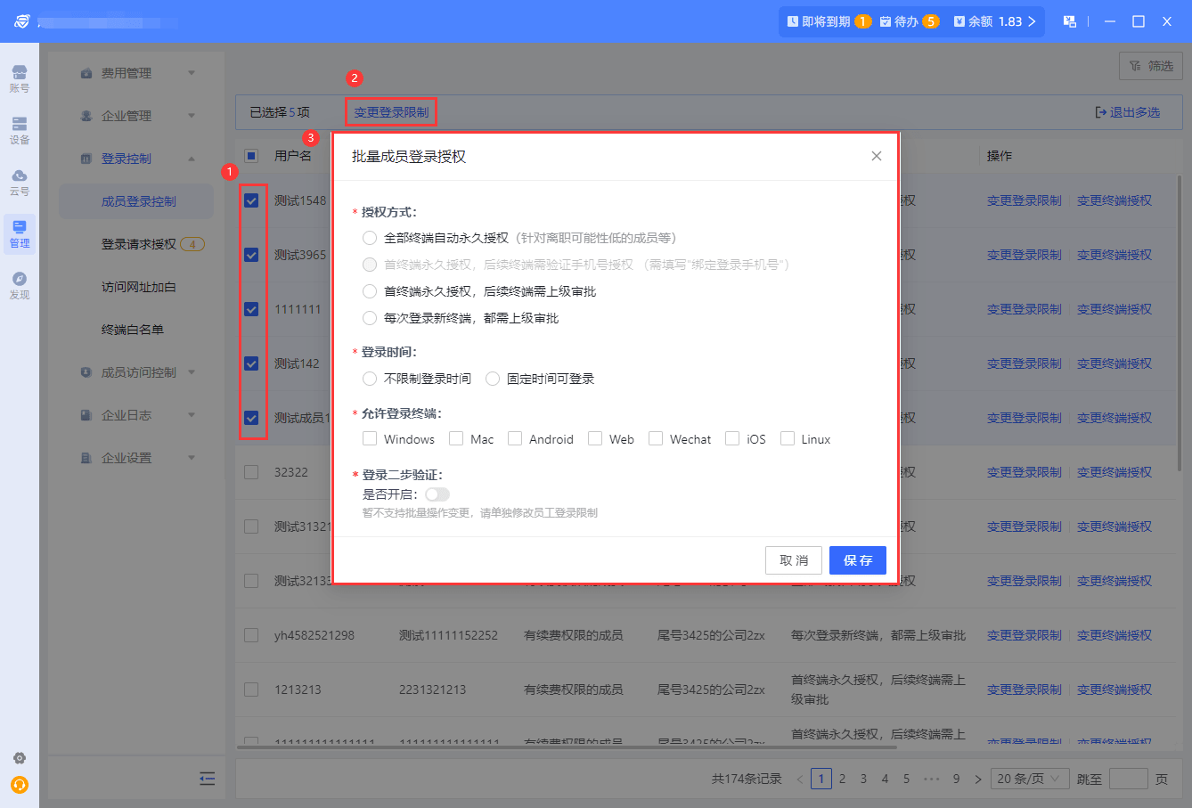Open the 20 条/页 page size dropdown

pos(1030,779)
